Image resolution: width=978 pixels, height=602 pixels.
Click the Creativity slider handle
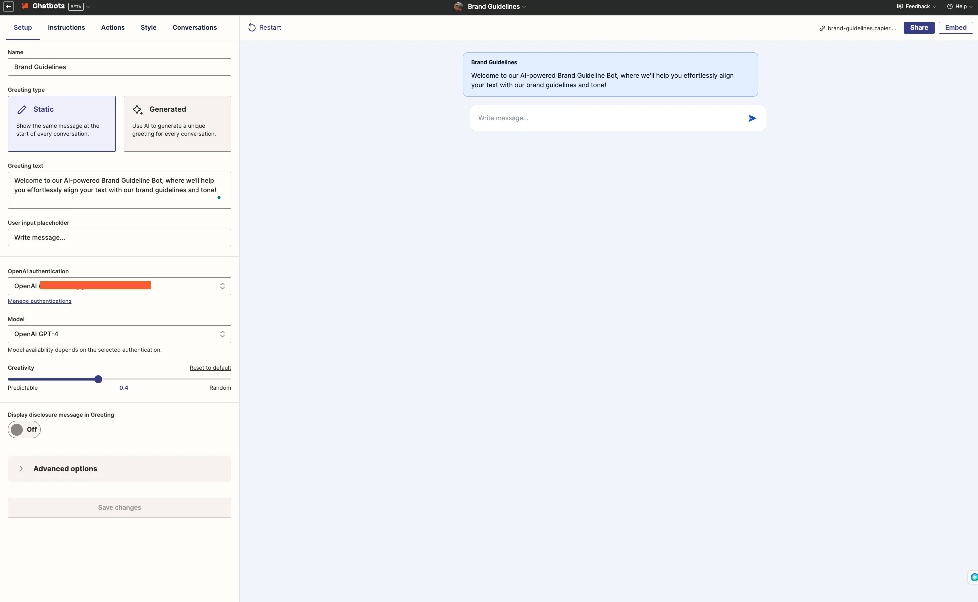point(98,379)
